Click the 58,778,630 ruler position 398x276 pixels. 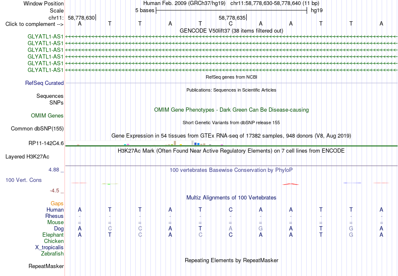[x=81, y=18]
